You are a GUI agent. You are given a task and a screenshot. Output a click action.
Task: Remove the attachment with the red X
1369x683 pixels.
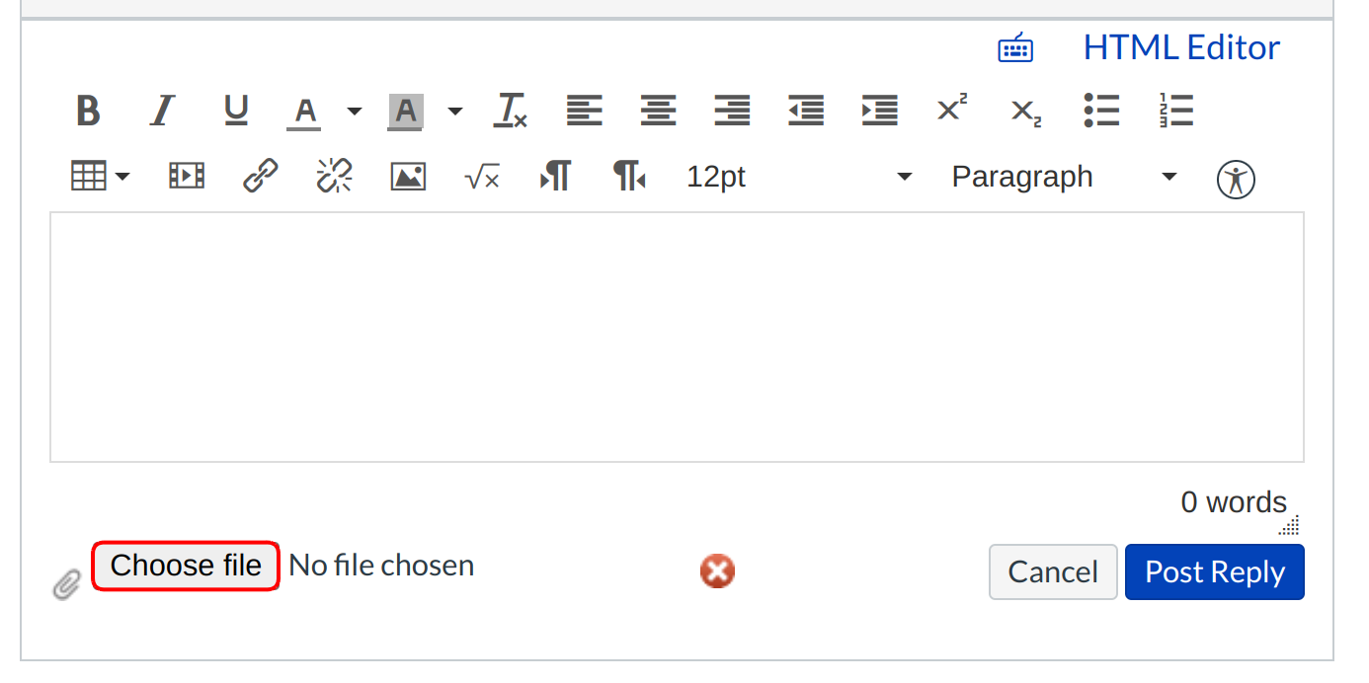click(717, 570)
